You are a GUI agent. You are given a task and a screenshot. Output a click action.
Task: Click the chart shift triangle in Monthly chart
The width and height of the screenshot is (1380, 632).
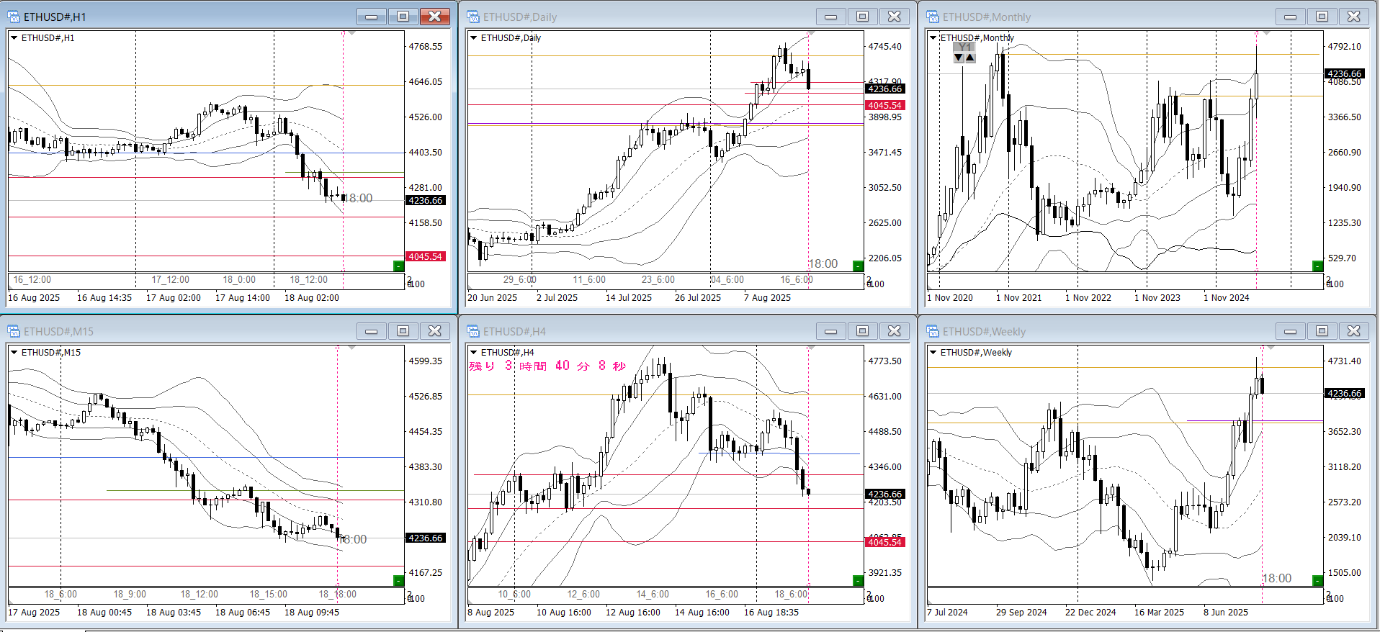(x=1266, y=33)
